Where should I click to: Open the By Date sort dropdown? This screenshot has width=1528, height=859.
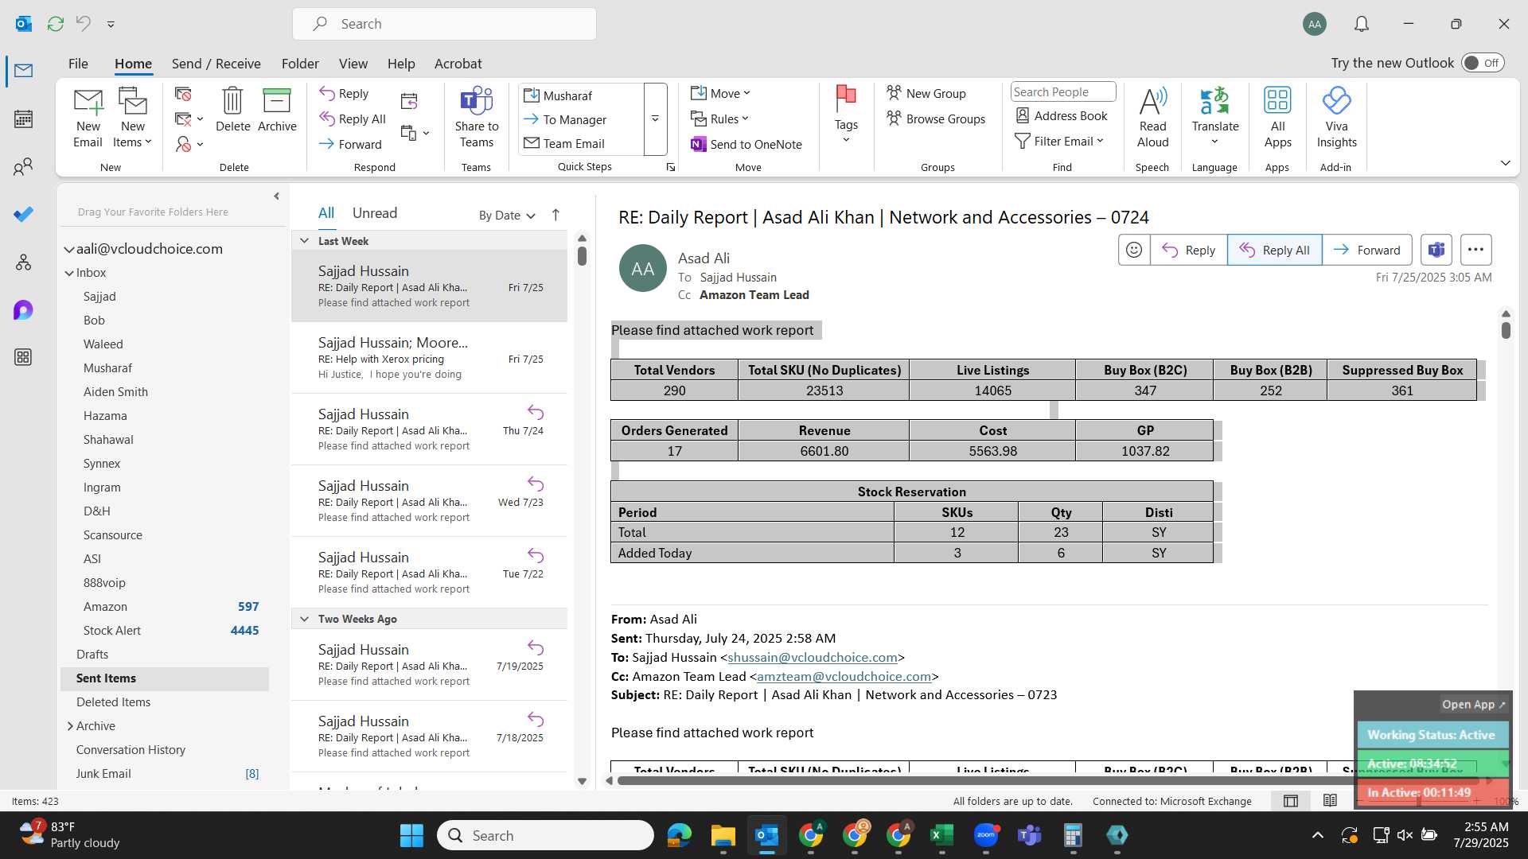coord(507,216)
